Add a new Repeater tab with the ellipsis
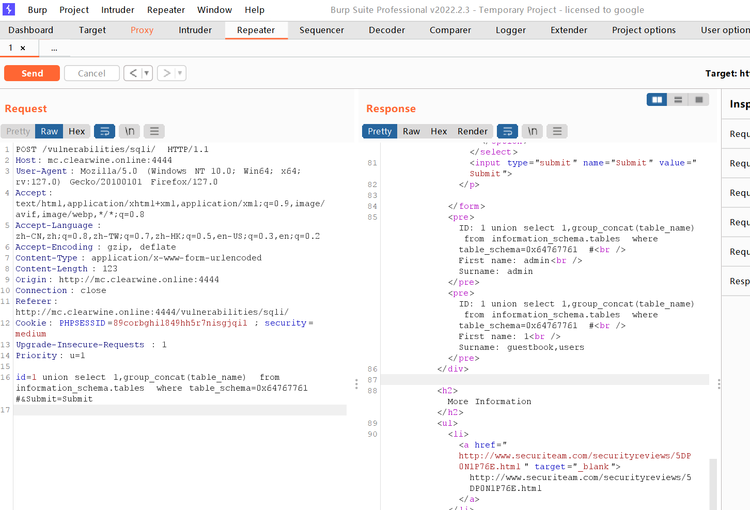Screen dimensions: 750x510 [54, 48]
